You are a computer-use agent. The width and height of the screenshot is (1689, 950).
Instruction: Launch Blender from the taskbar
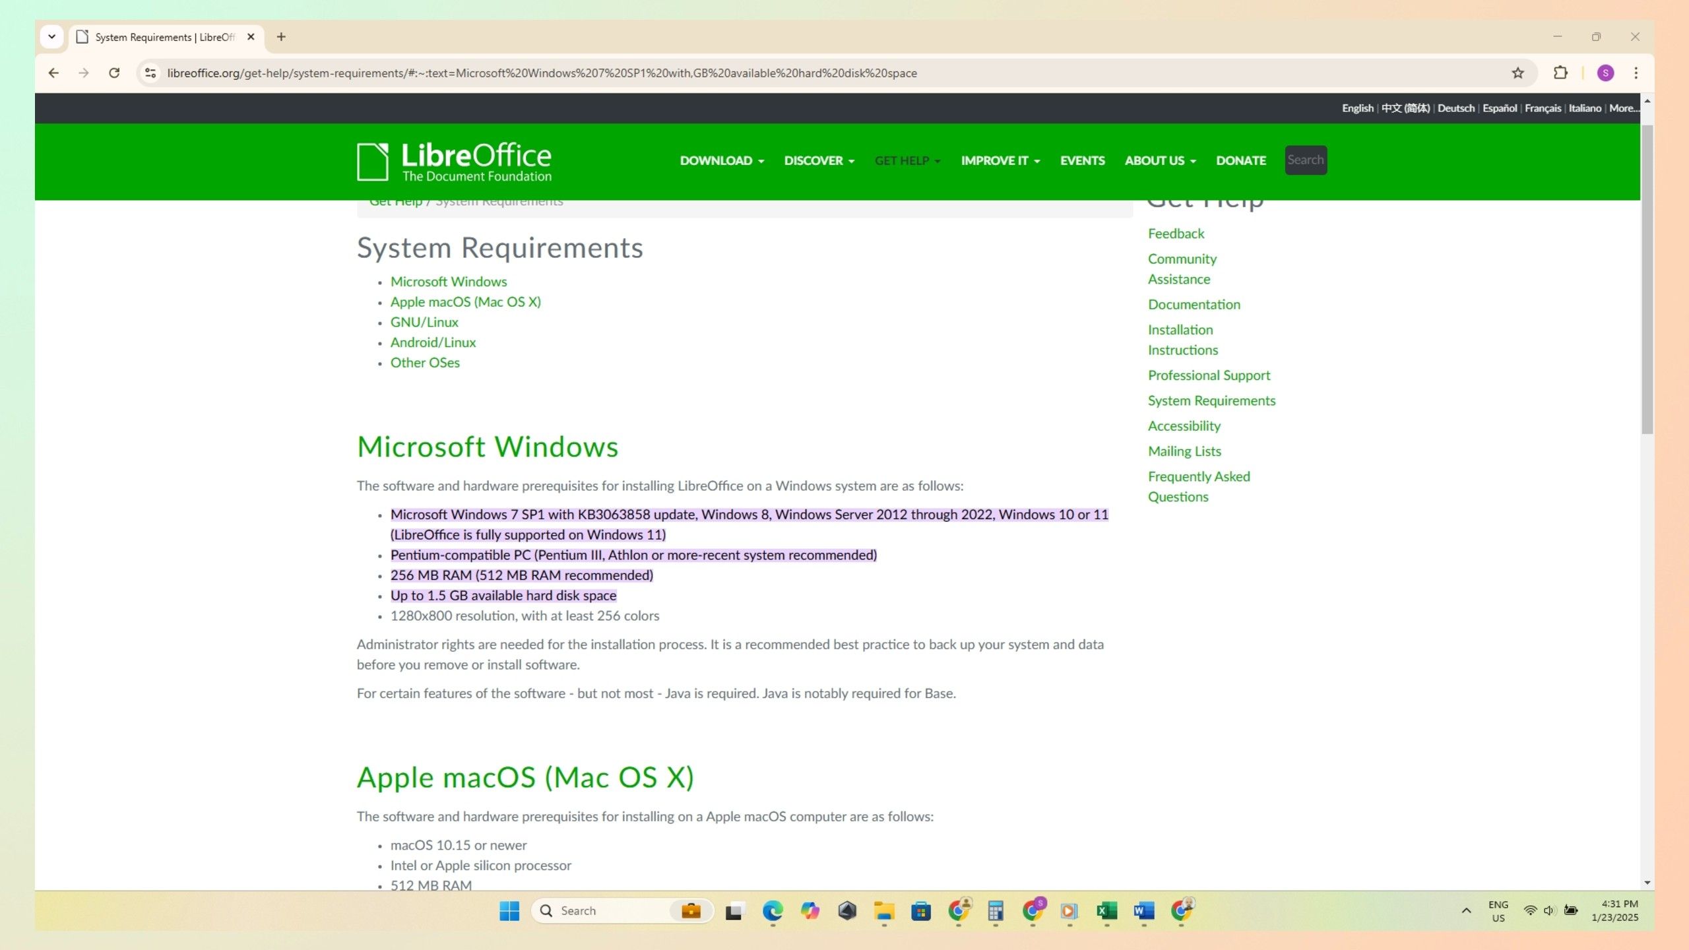point(846,910)
